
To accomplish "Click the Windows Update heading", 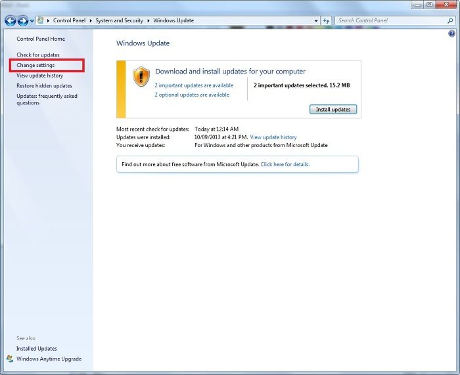I will tap(143, 43).
